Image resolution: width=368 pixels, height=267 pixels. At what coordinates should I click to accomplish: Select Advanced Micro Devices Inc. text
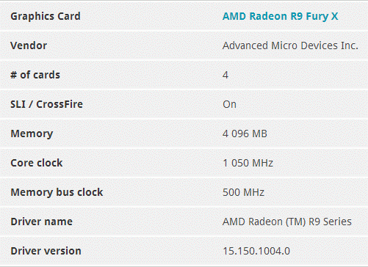coord(290,45)
